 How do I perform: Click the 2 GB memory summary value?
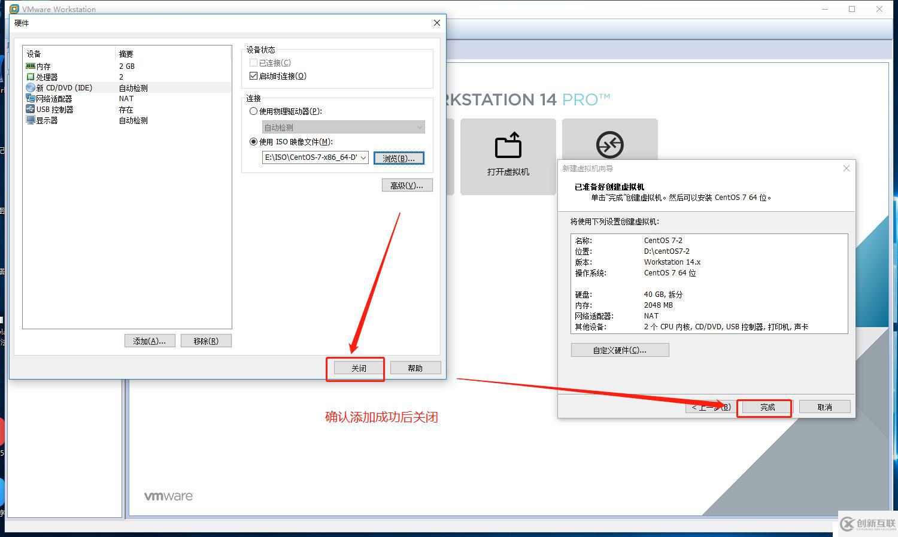(x=127, y=66)
